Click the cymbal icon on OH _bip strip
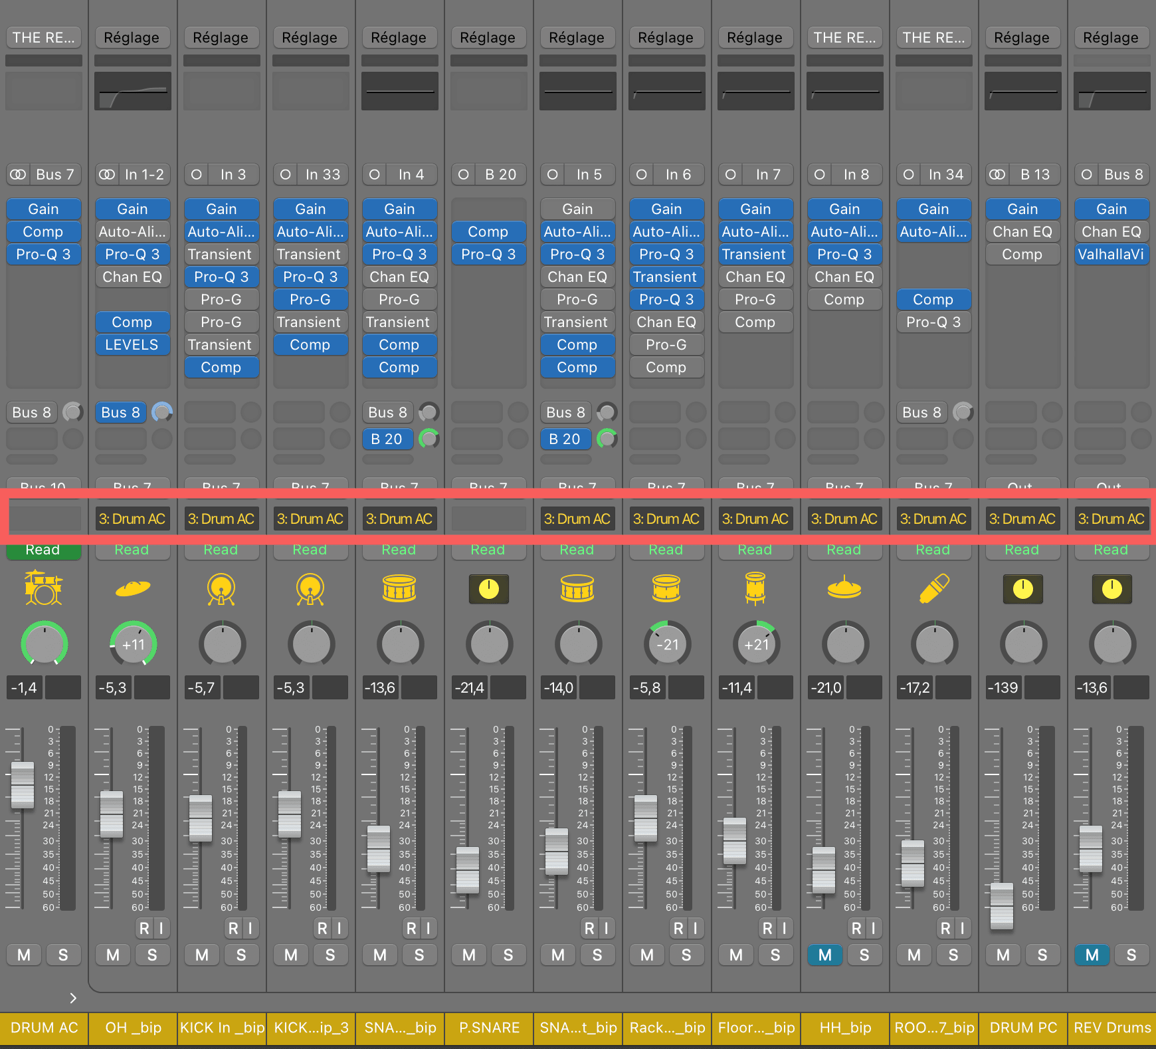Screen dimensions: 1156x1049 coord(133,588)
